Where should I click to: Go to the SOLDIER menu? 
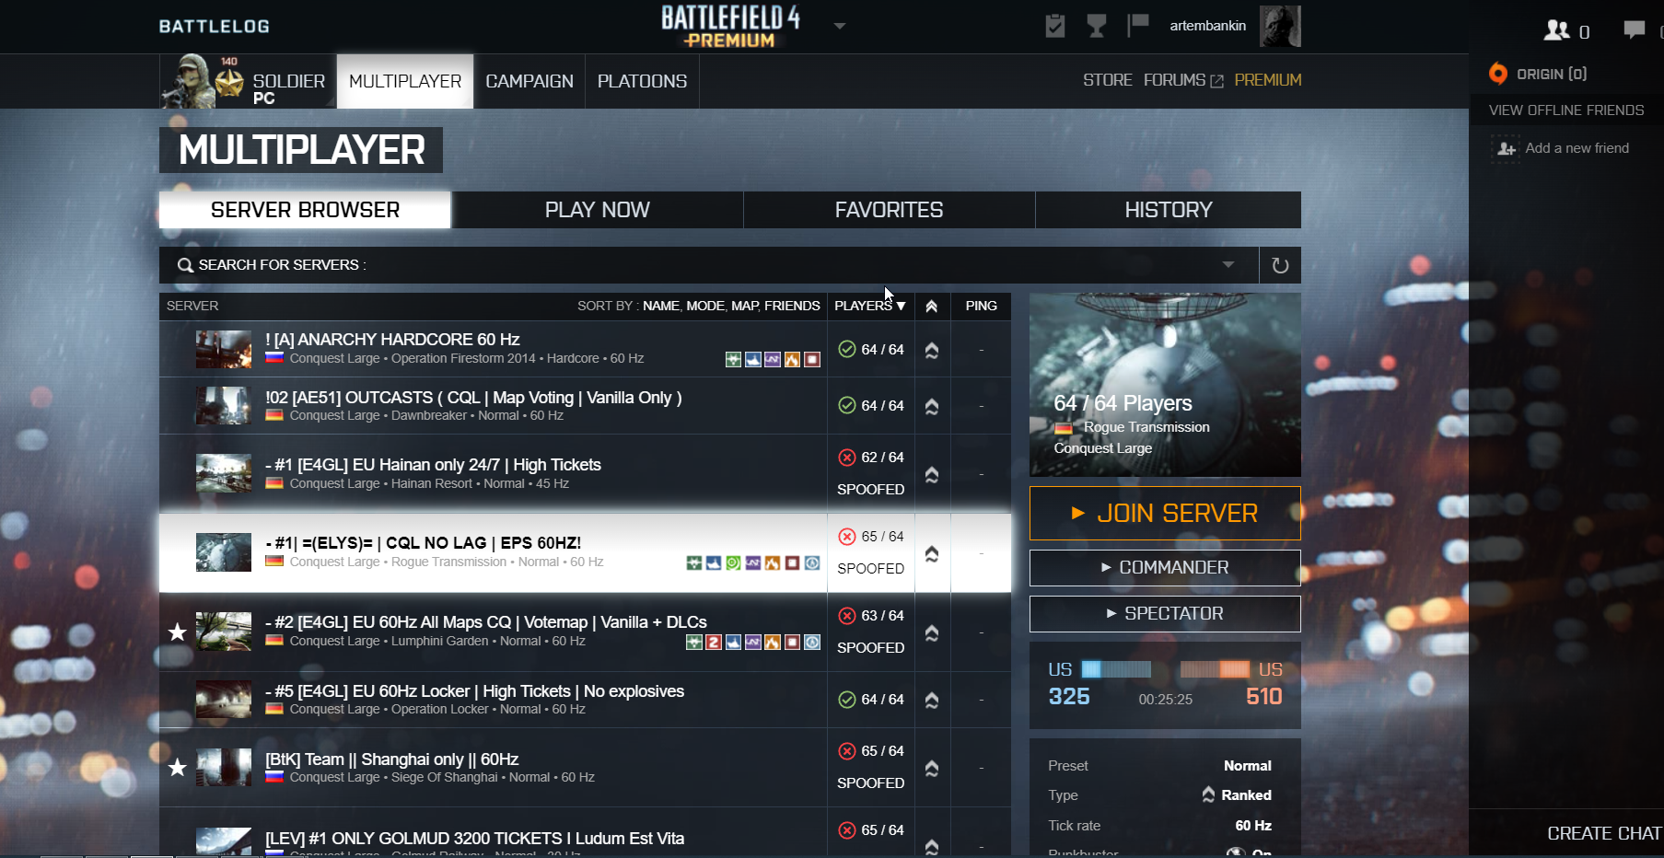coord(248,81)
